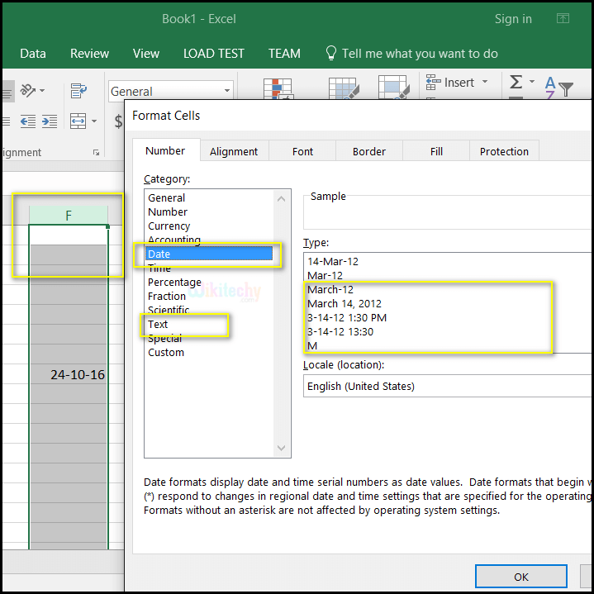
Task: Open the Border tab in Format Cells
Action: click(x=369, y=151)
